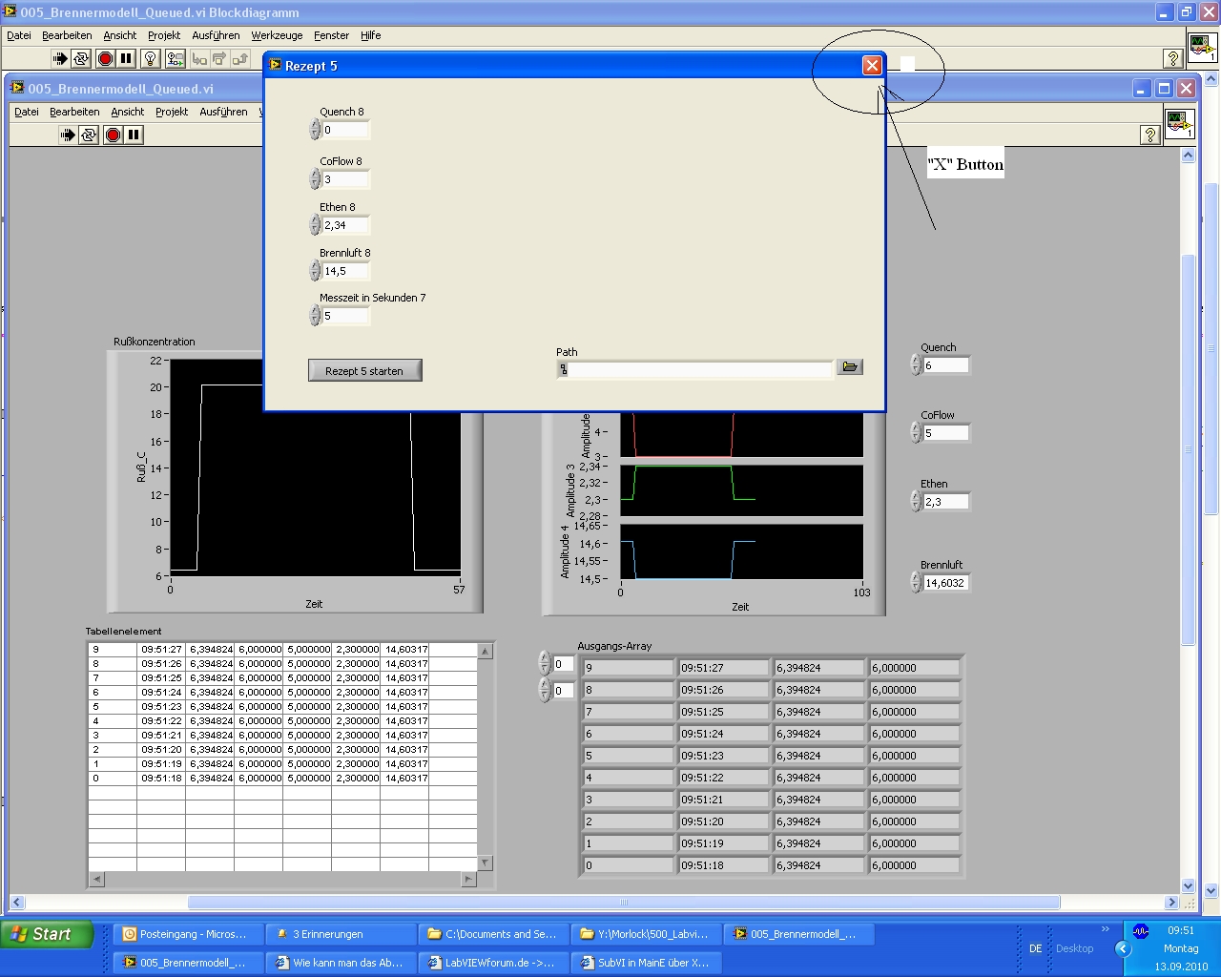Abort execution in Blockdiagramm toolbar
Viewport: 1221px width, 977px height.
(105, 59)
